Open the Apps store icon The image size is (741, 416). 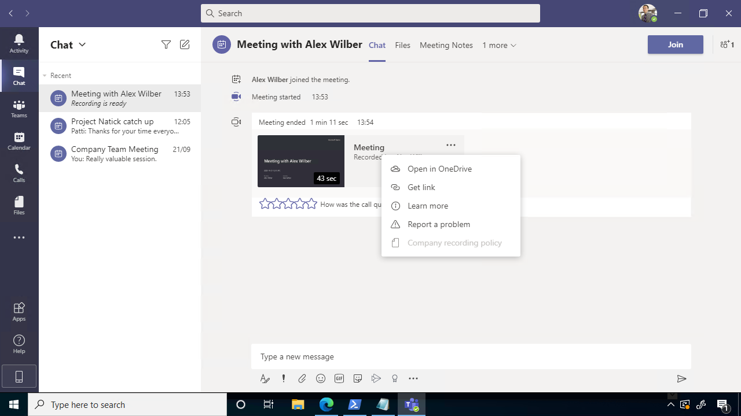pos(19,311)
